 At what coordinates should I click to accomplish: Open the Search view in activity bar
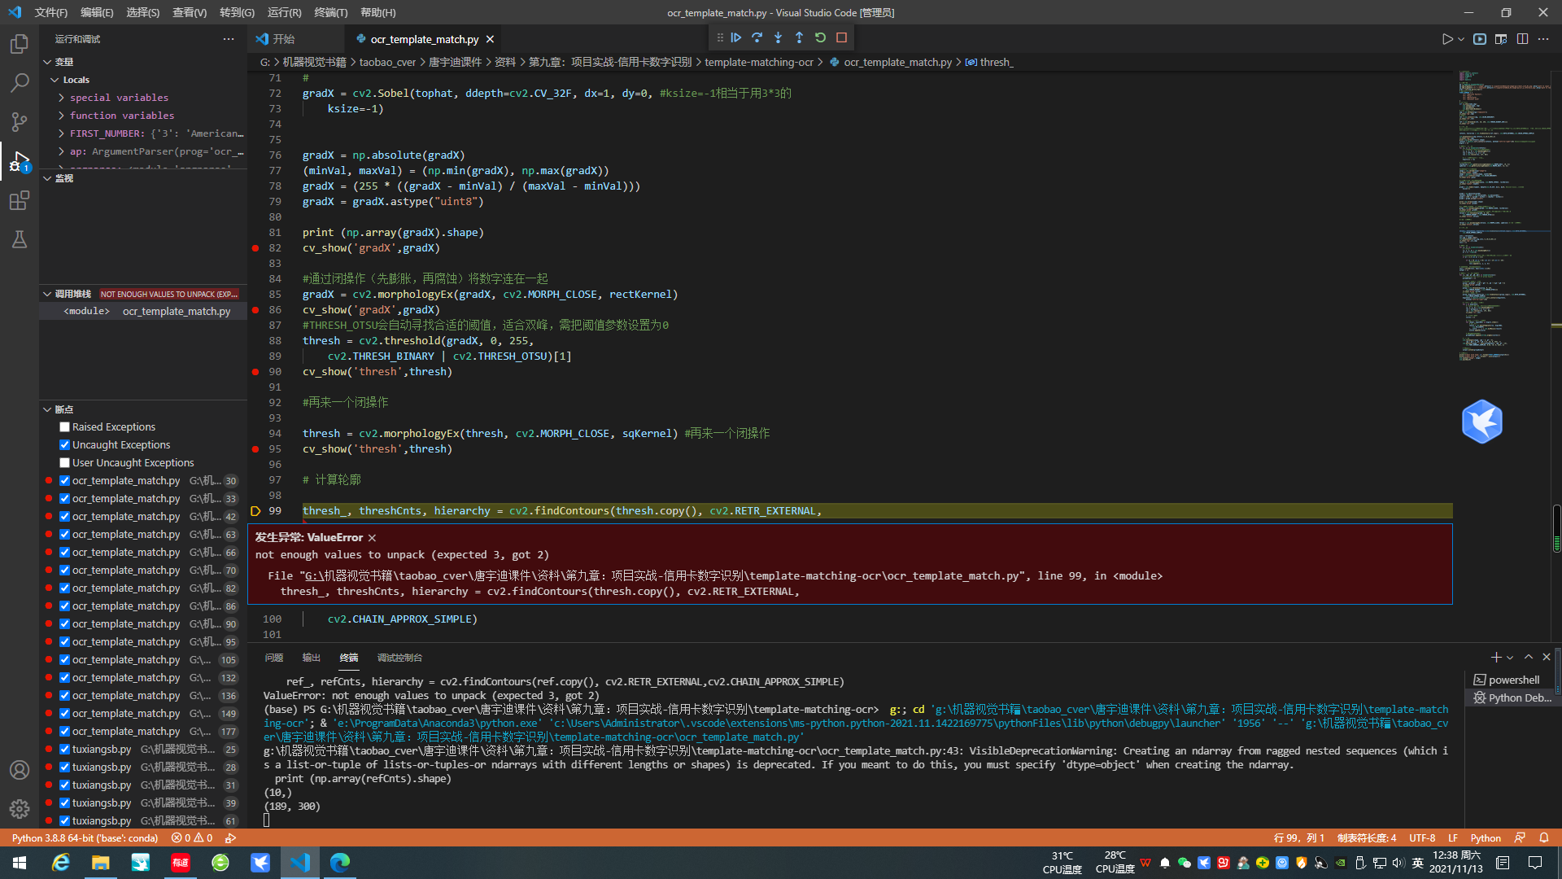pyautogui.click(x=20, y=82)
